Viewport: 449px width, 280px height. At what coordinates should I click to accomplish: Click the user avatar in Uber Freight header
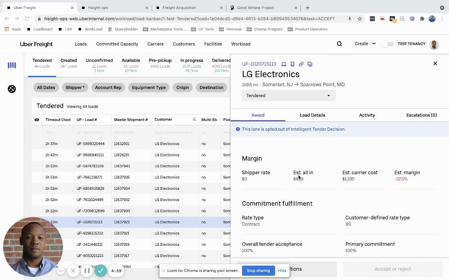[x=434, y=44]
